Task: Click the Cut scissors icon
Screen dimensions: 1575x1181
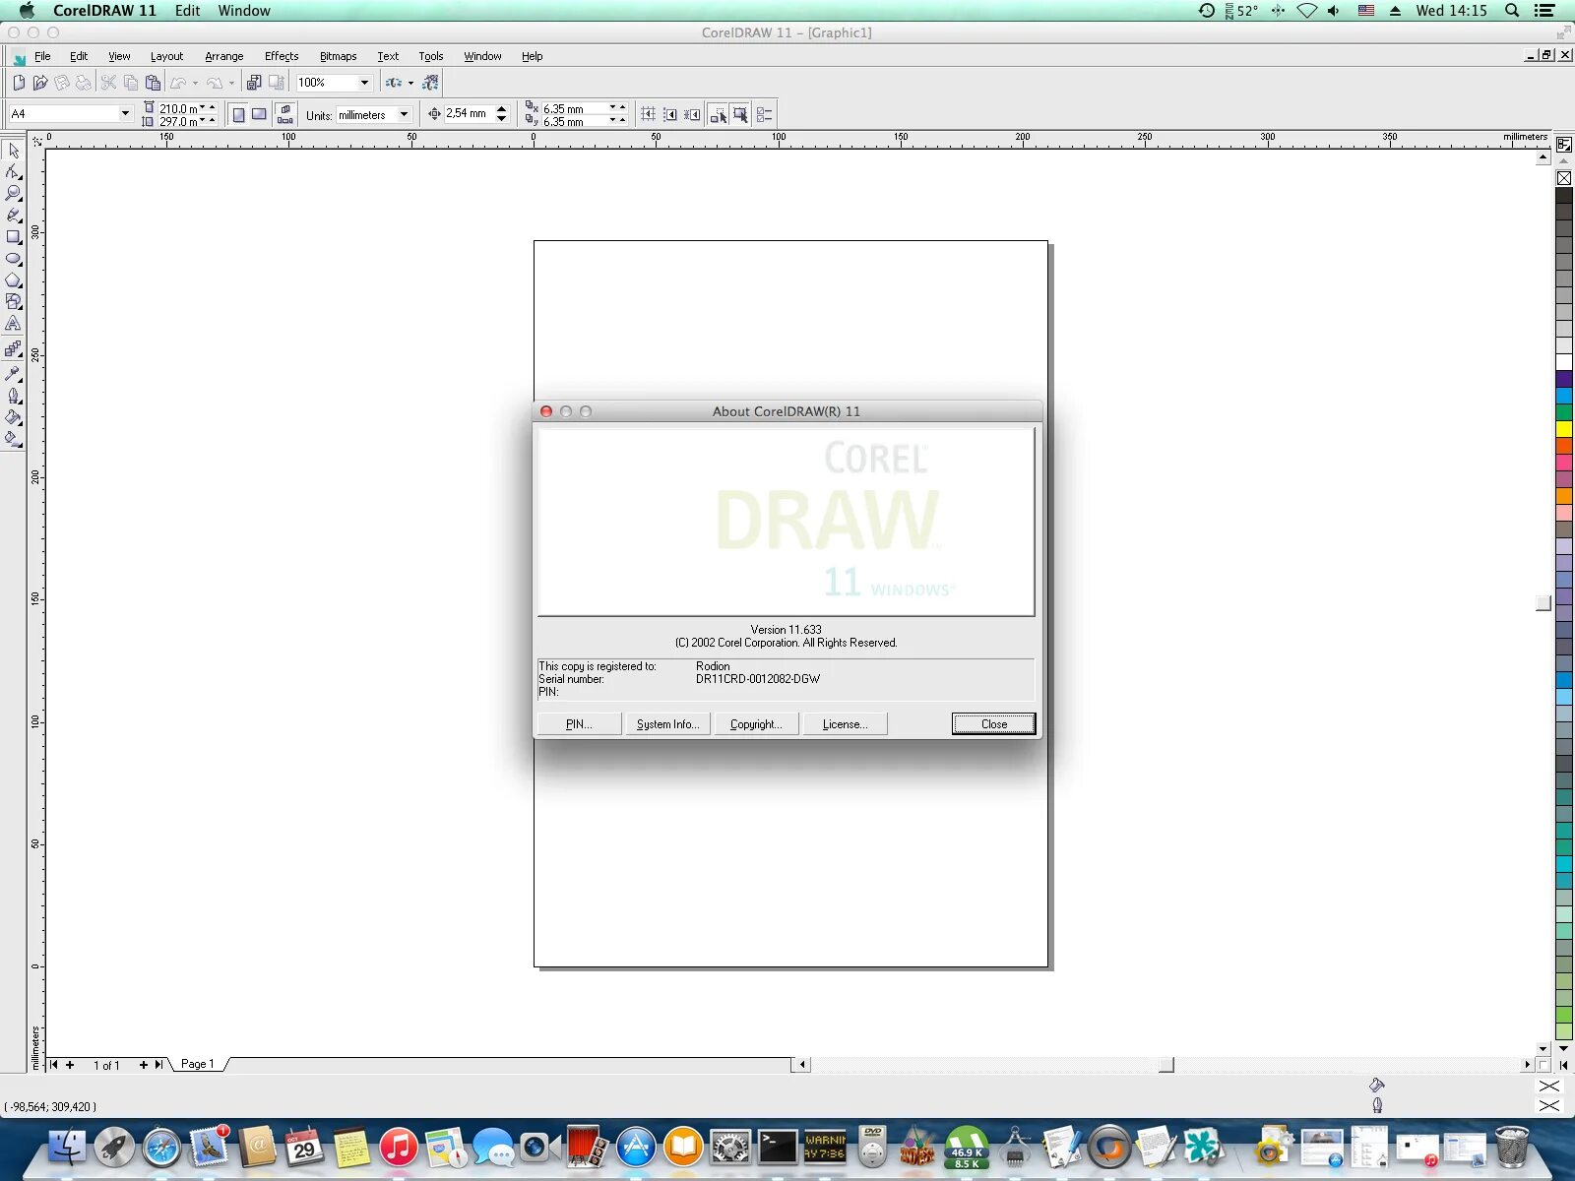Action: pos(109,83)
